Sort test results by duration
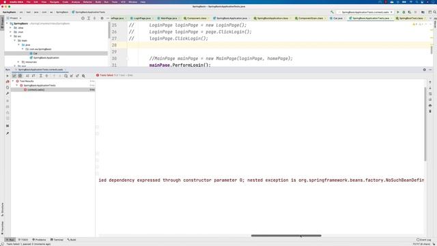Image resolution: width=437 pixels, height=246 pixels. 33,76
